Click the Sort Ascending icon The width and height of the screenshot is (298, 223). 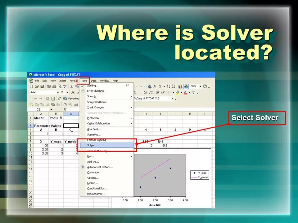(168, 86)
